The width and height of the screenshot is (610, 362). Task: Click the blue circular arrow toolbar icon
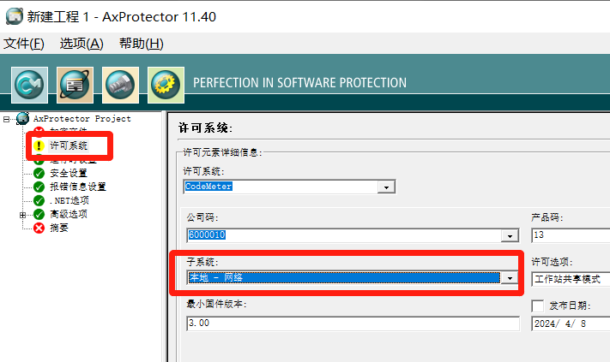[x=30, y=84]
